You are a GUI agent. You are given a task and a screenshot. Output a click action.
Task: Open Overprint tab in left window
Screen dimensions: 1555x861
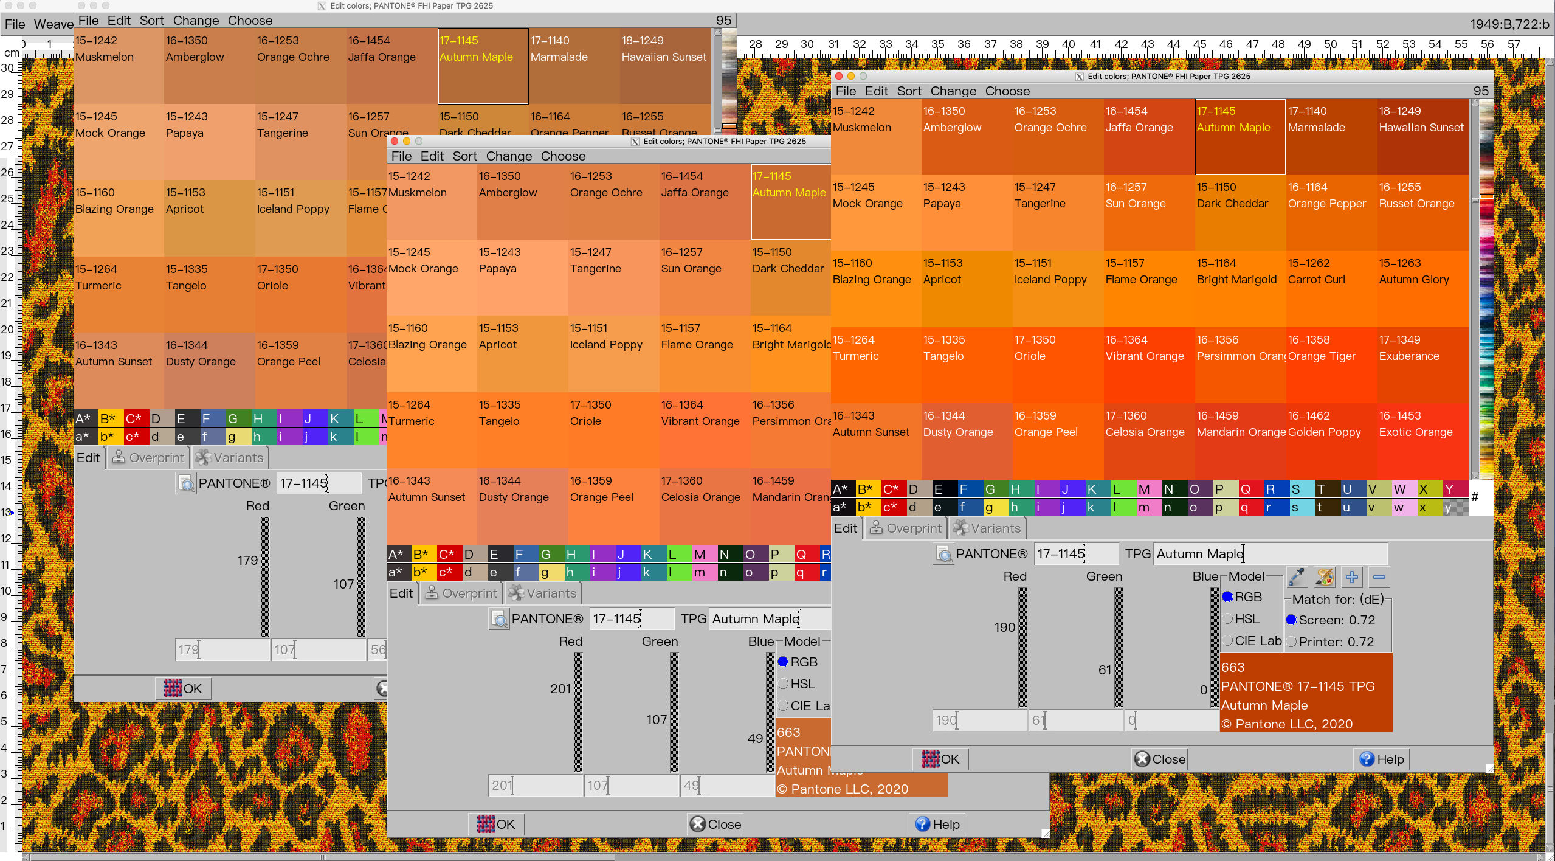[x=148, y=458]
